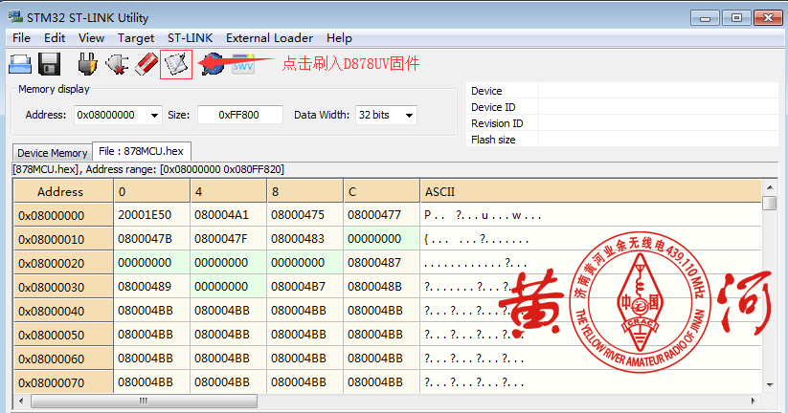Open the External Loader menu
Screen dimensions: 788x413
(x=269, y=38)
